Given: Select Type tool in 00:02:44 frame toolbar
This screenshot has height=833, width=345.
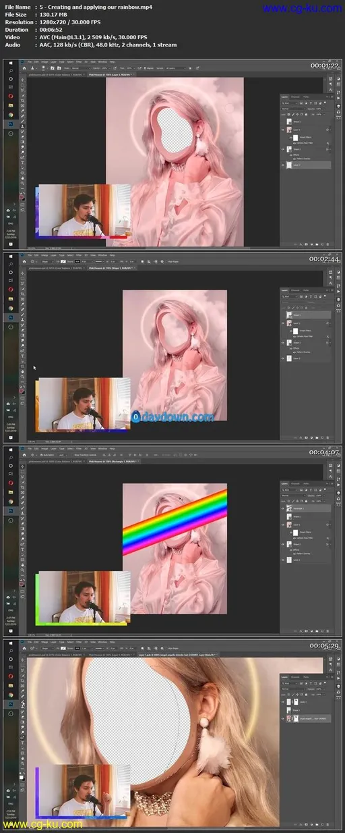Looking at the screenshot, I should point(22,356).
